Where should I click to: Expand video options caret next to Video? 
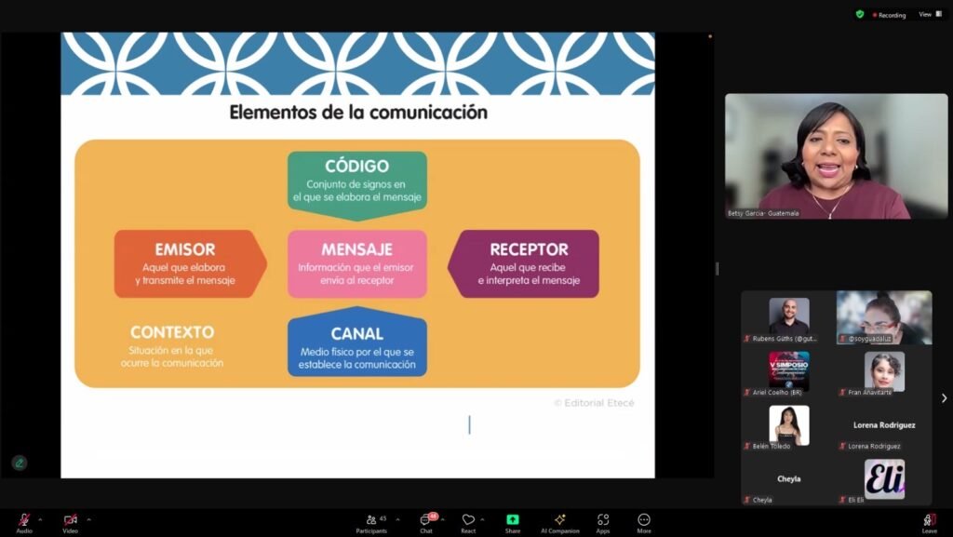click(x=88, y=519)
